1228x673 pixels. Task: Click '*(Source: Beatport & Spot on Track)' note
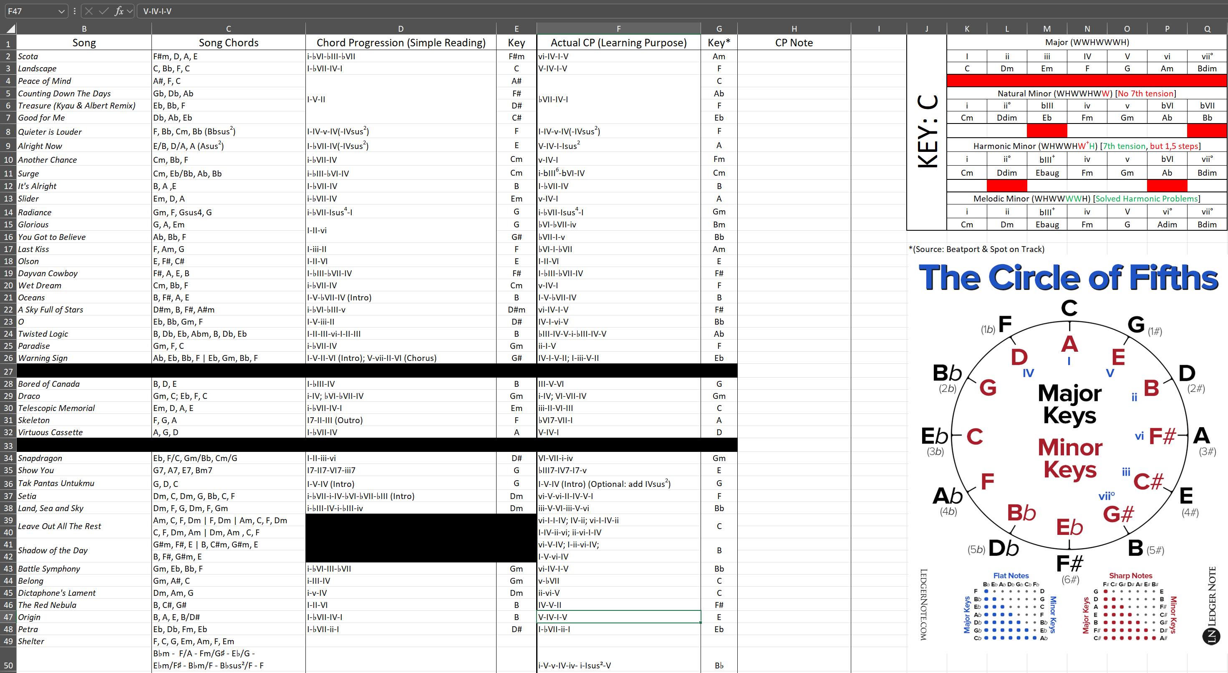pyautogui.click(x=976, y=249)
